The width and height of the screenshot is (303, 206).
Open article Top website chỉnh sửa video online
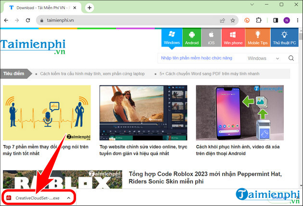143,150
